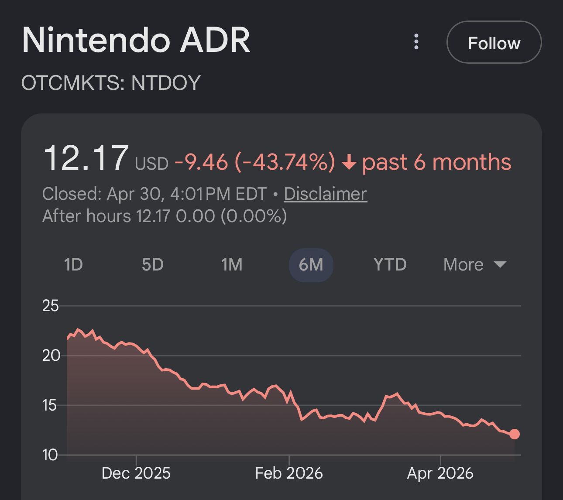Click the dropdown arrow beside More
The image size is (563, 500).
click(500, 264)
